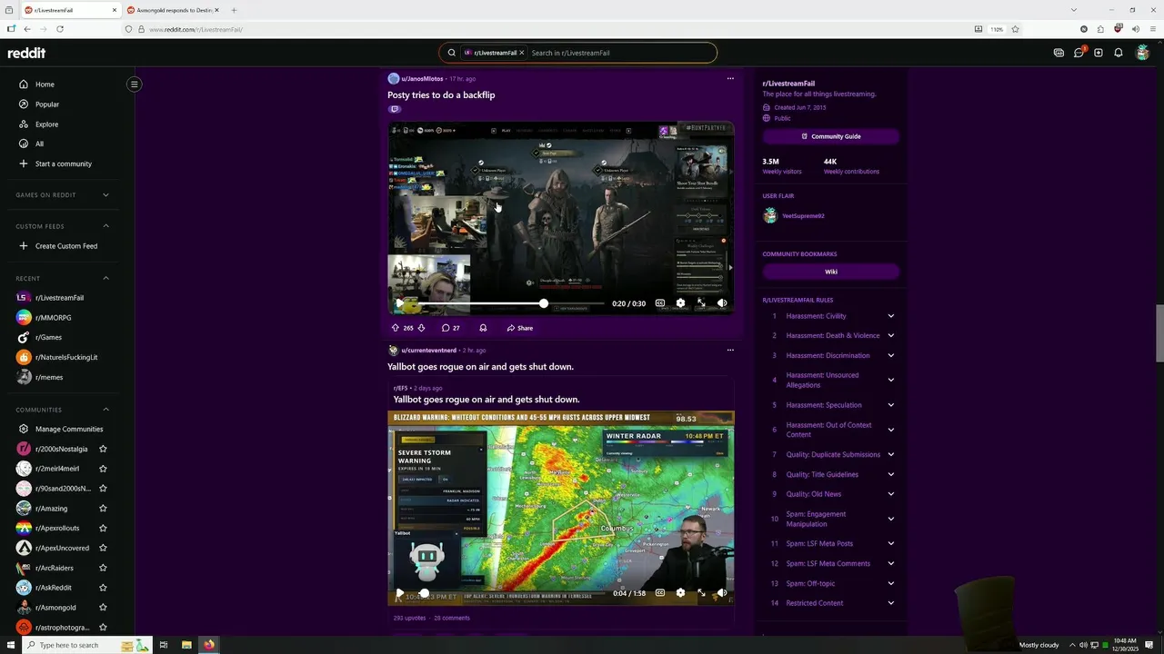Favorite r/Asmongold with star

point(103,608)
